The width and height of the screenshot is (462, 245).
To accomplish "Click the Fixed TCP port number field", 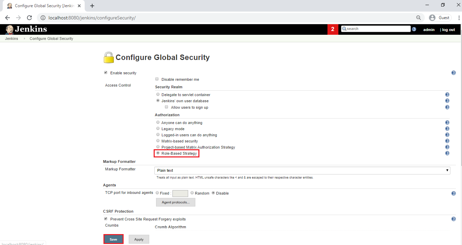I will 180,194.
